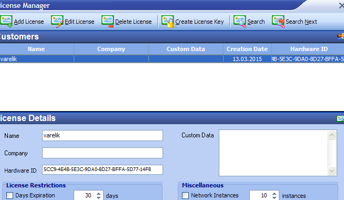Click the Create License Key padlock icon
The image size is (344, 200).
click(x=168, y=21)
